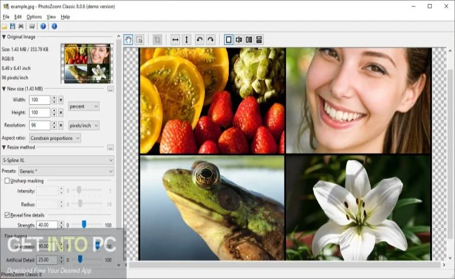The image size is (455, 279).
Task: Collapse the Original Image section
Action: pyautogui.click(x=4, y=37)
